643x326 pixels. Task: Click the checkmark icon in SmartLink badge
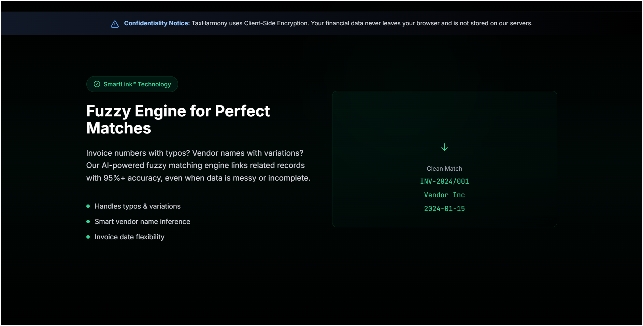pos(97,84)
